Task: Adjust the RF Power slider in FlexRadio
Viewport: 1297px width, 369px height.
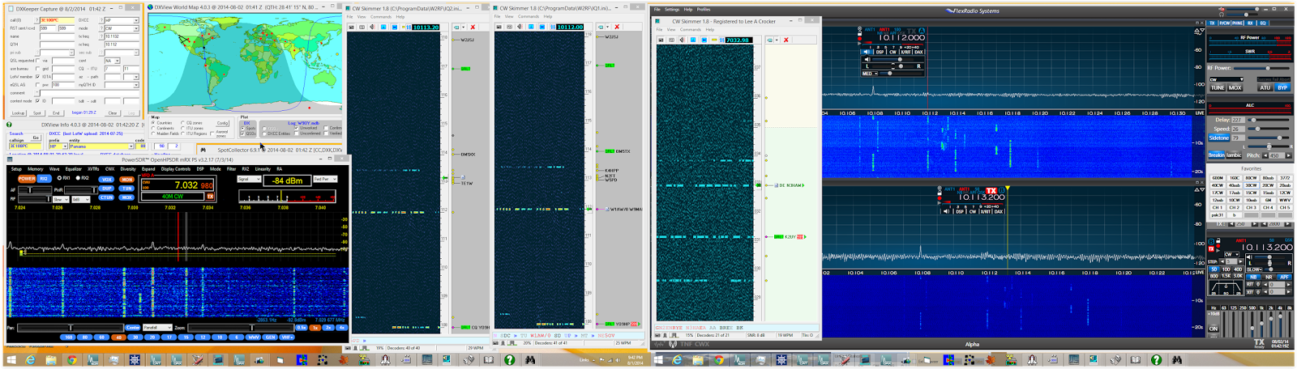Action: (x=1261, y=68)
